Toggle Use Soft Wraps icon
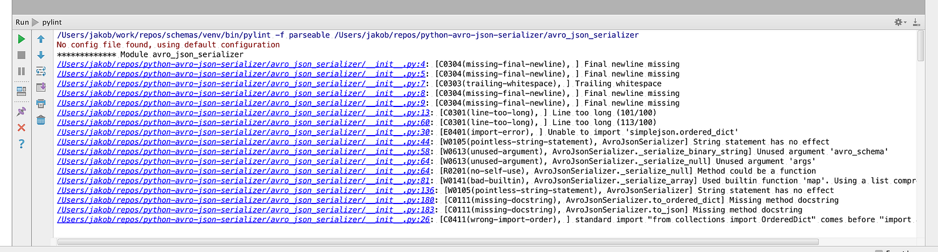This screenshot has width=938, height=252. [x=41, y=71]
